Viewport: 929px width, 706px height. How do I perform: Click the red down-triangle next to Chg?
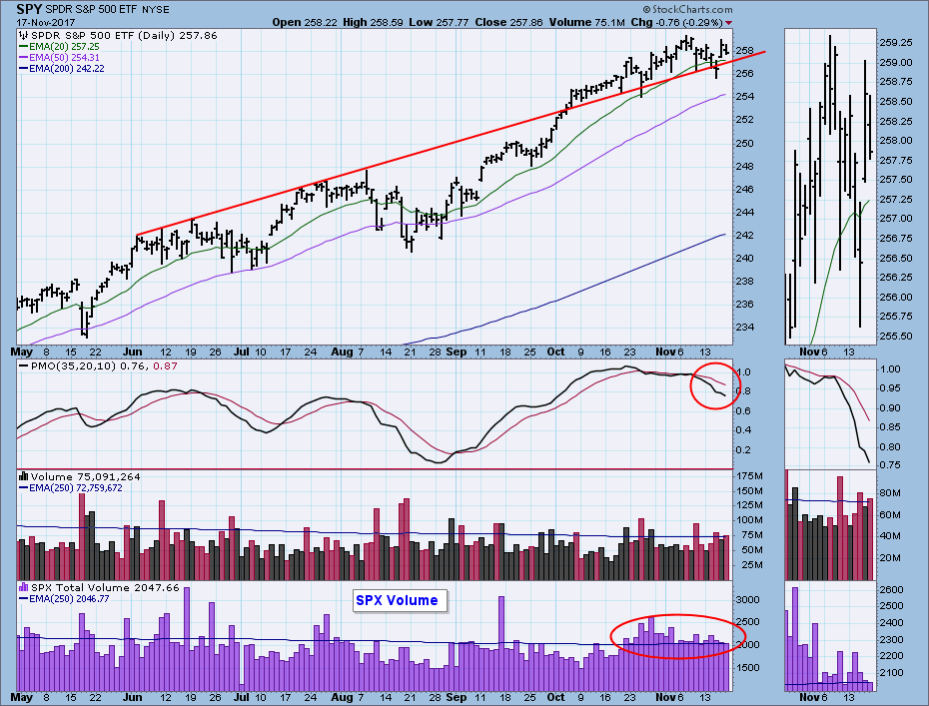[729, 23]
